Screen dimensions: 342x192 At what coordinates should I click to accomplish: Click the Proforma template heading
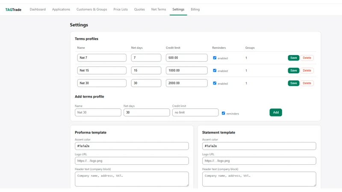pos(91,132)
